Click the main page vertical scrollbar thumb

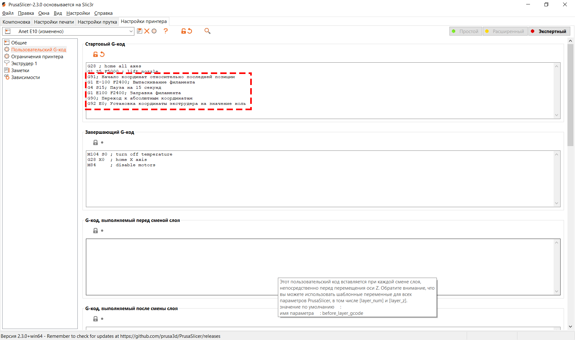click(570, 95)
